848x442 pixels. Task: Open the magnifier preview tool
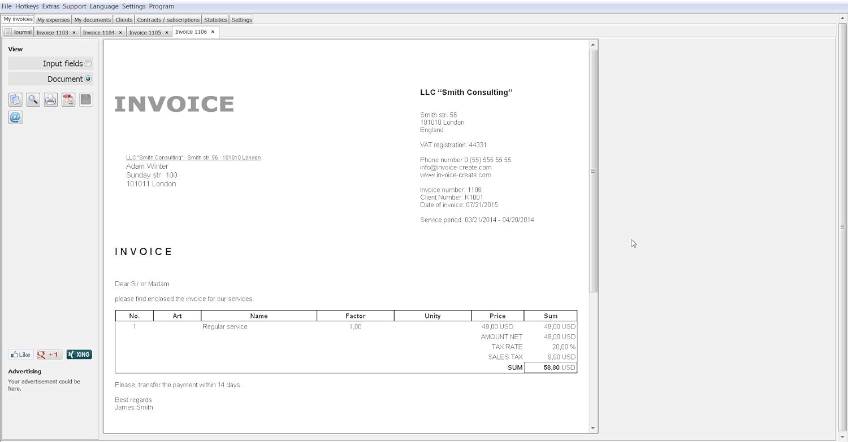click(33, 100)
